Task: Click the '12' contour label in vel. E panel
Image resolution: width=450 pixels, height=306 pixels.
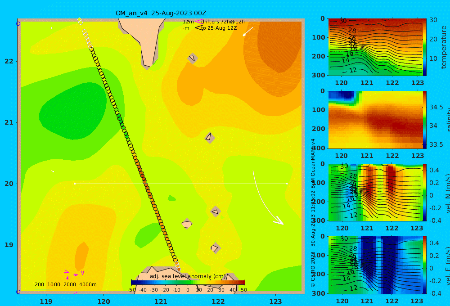Action: click(x=353, y=288)
